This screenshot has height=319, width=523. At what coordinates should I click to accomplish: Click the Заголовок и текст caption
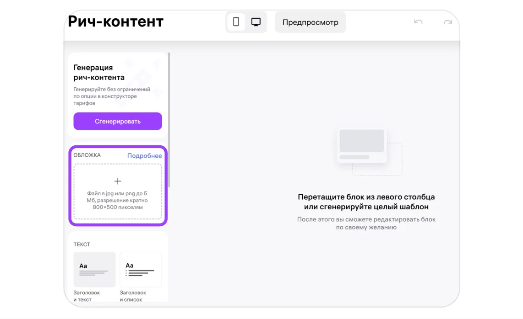click(87, 296)
